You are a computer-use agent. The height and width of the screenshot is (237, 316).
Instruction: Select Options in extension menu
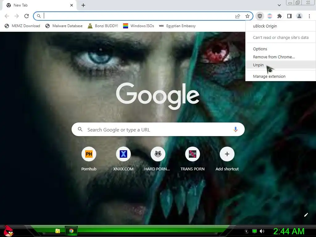(x=281, y=49)
